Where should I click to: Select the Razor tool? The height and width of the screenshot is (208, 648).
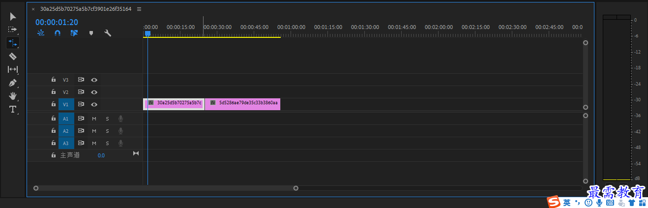tap(13, 56)
